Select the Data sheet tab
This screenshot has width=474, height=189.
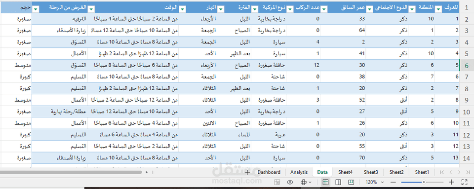tap(322, 172)
